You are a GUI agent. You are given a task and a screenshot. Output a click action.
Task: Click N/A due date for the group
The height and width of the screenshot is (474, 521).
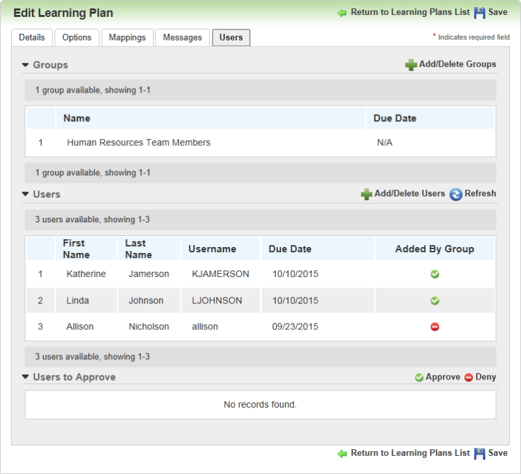tap(385, 143)
